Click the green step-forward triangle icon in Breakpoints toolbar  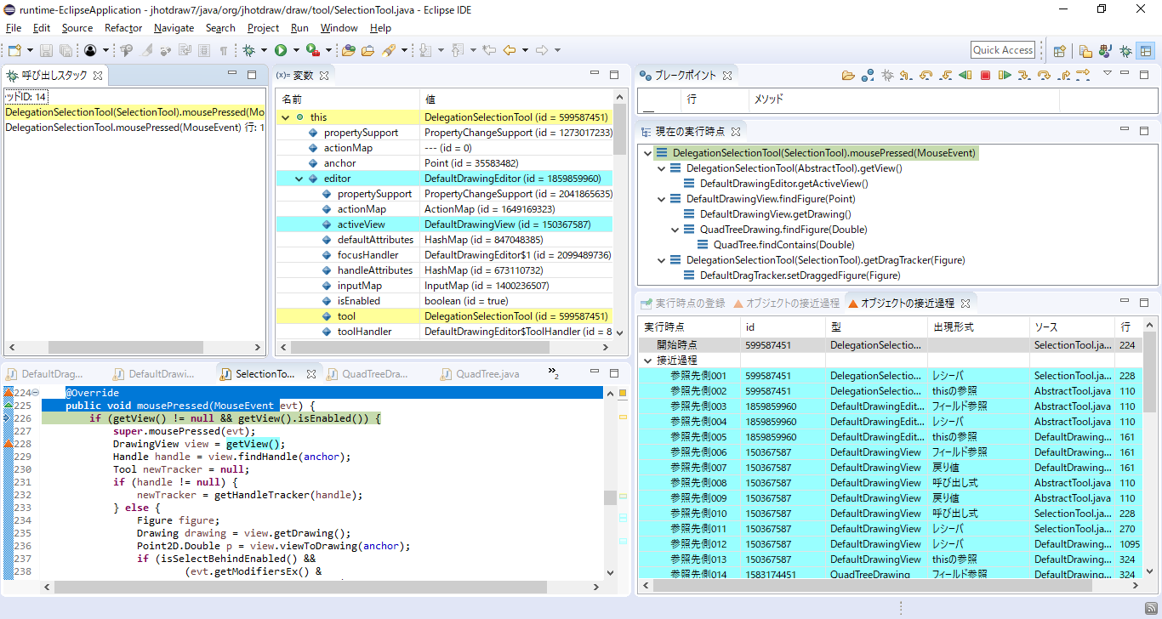coord(1005,75)
